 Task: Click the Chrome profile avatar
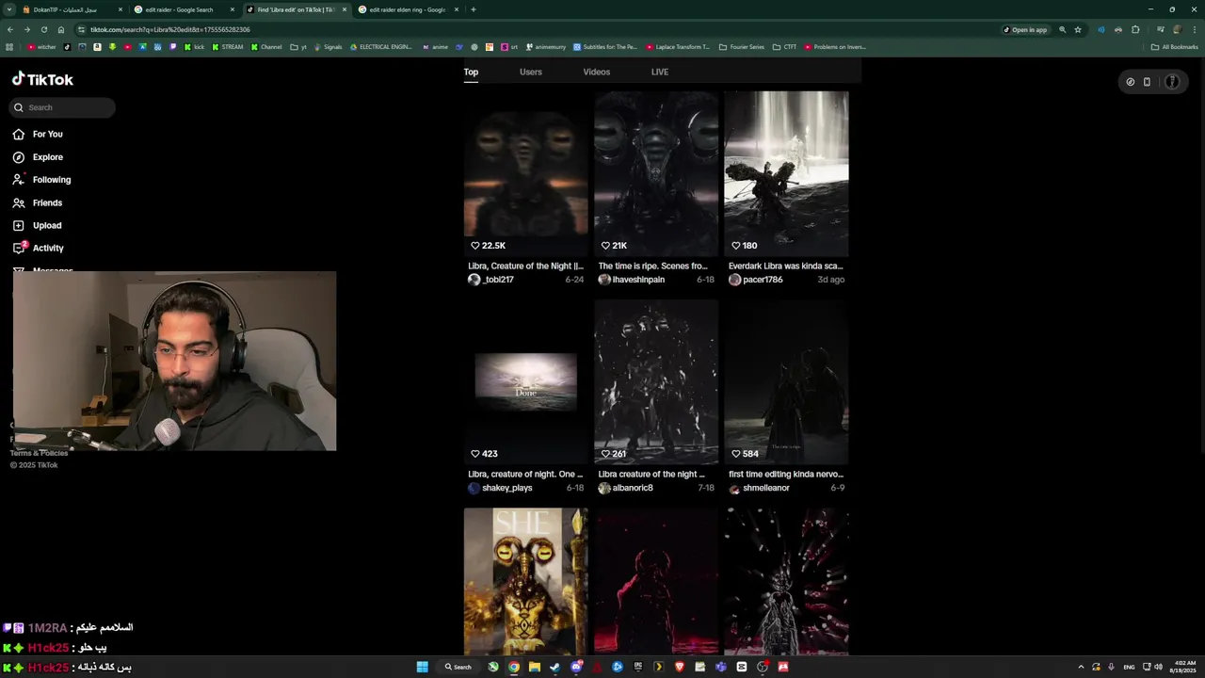pyautogui.click(x=1177, y=29)
